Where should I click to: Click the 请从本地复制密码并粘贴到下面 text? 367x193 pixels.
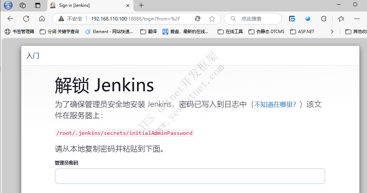click(x=109, y=149)
